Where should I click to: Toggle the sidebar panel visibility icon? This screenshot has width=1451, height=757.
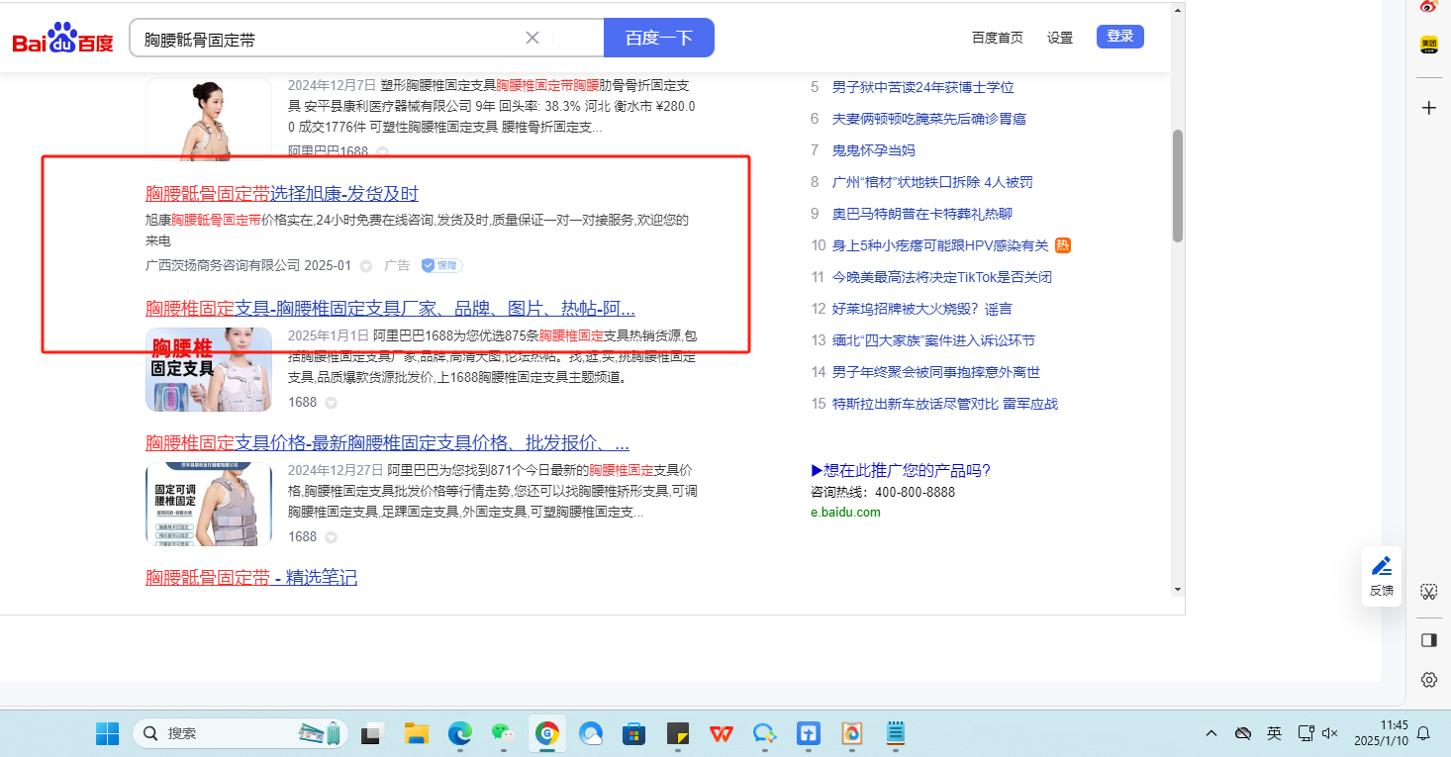tap(1428, 640)
